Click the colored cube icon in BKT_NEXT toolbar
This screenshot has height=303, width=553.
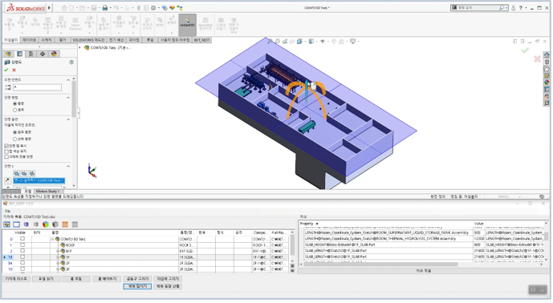click(x=46, y=224)
